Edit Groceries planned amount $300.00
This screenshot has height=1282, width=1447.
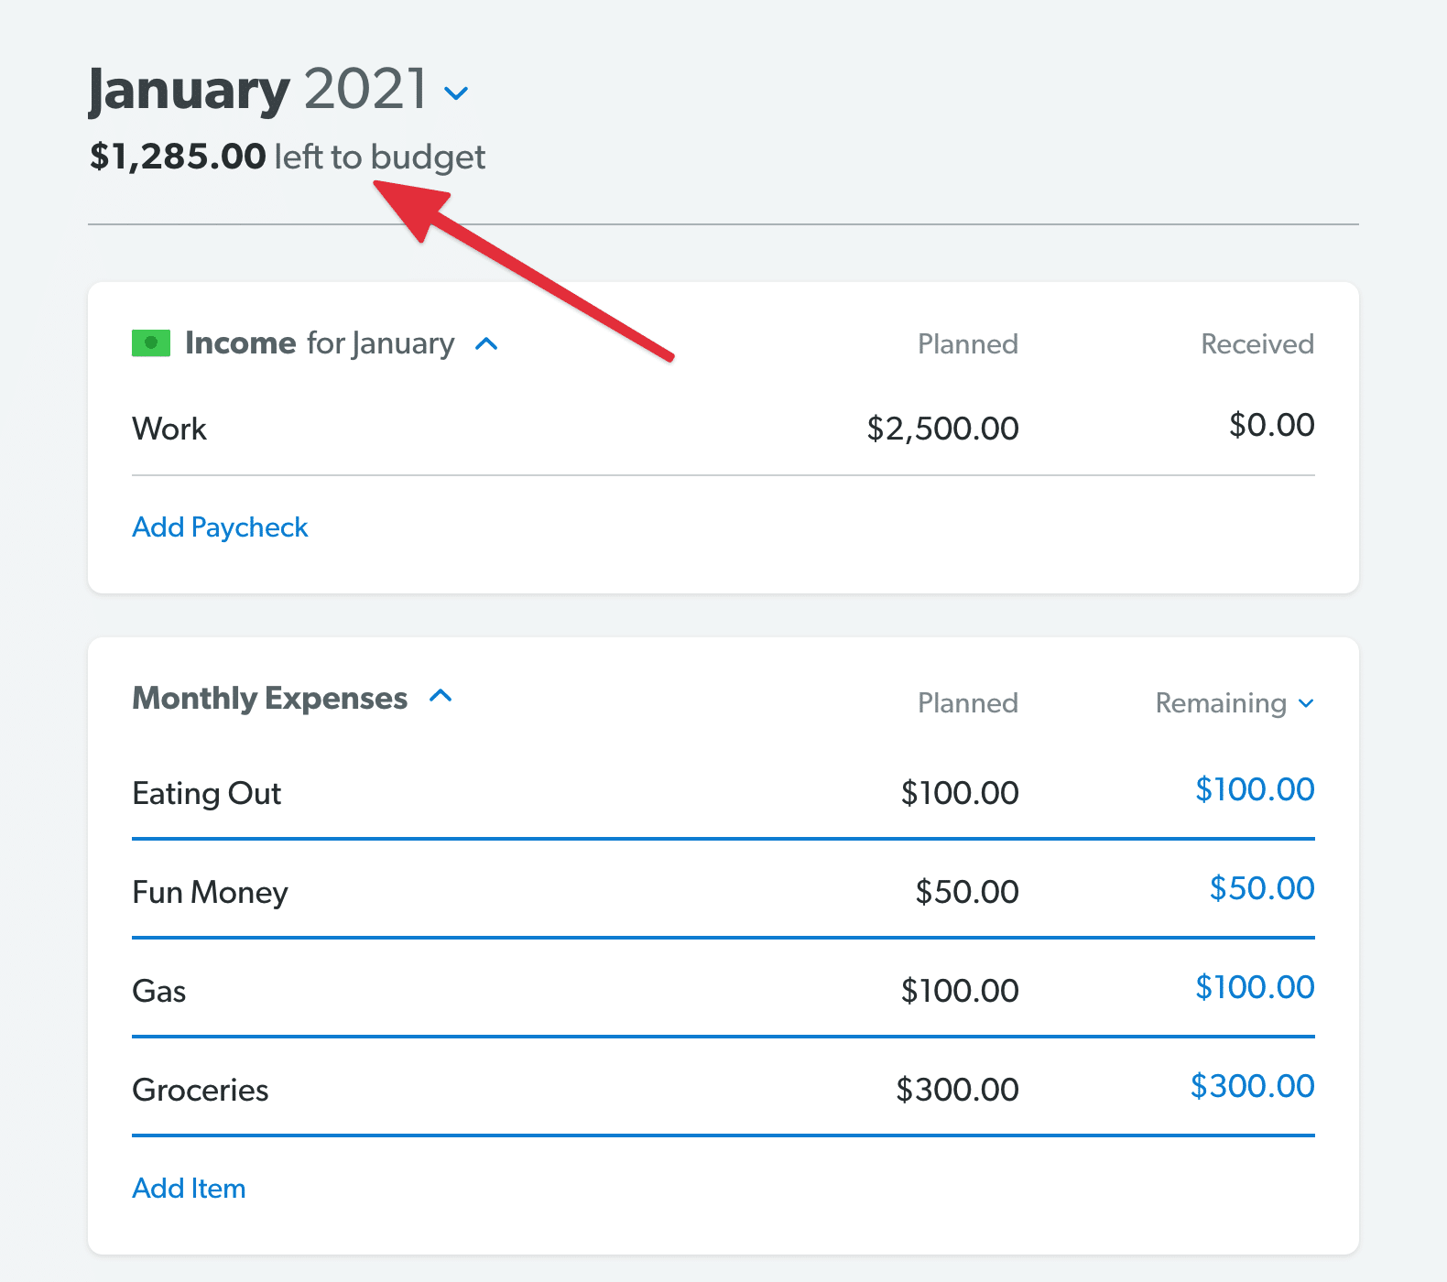pos(957,1090)
